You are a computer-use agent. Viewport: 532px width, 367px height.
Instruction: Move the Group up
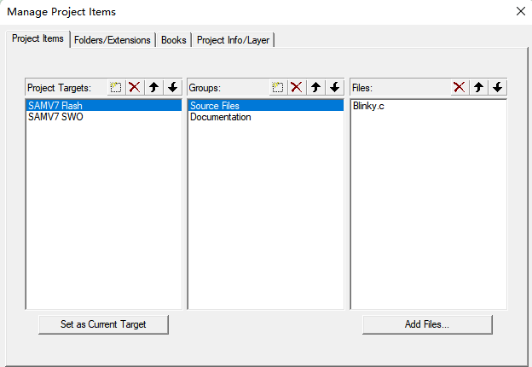[x=315, y=88]
